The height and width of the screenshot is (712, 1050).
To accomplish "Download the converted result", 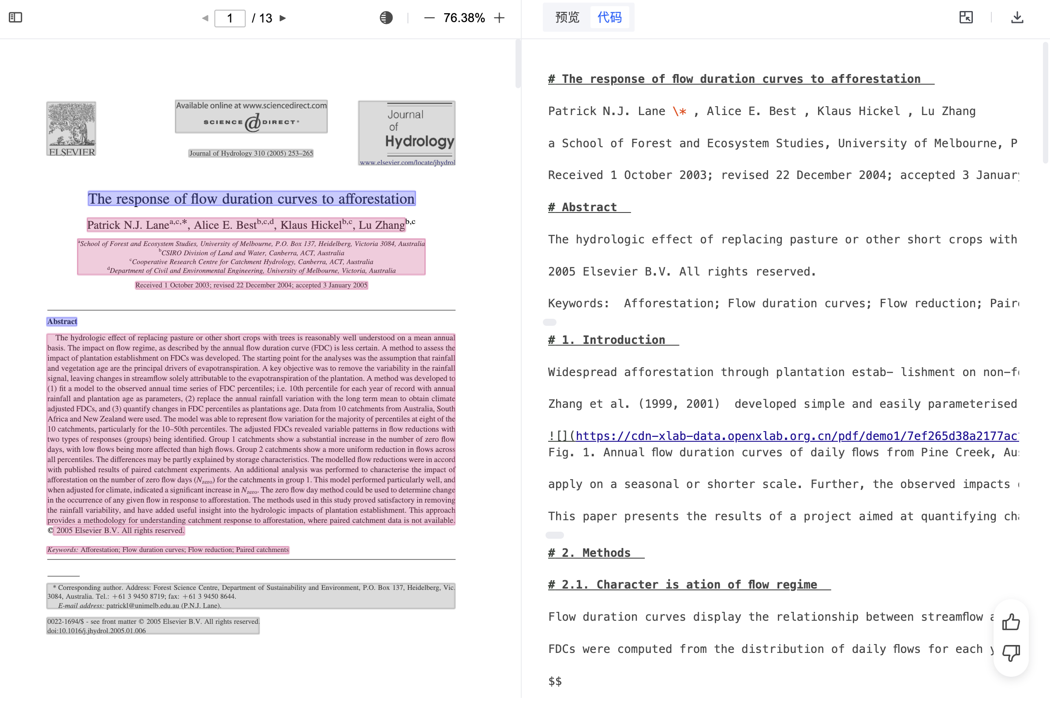I will [1017, 17].
